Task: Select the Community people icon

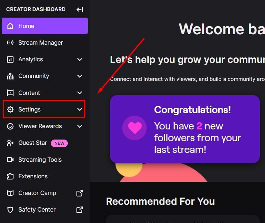Action: (10, 76)
